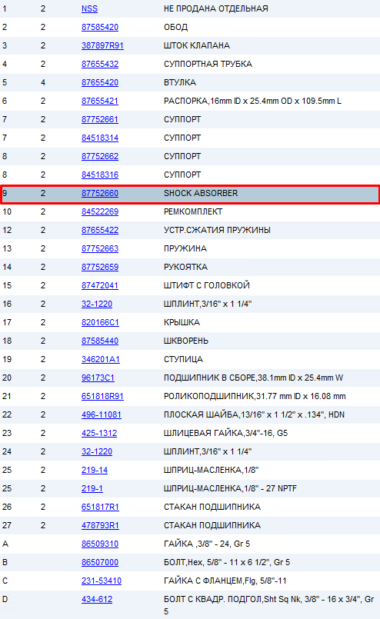Open part 387897R91 for ШТОК КЛАПАНА

pos(103,46)
